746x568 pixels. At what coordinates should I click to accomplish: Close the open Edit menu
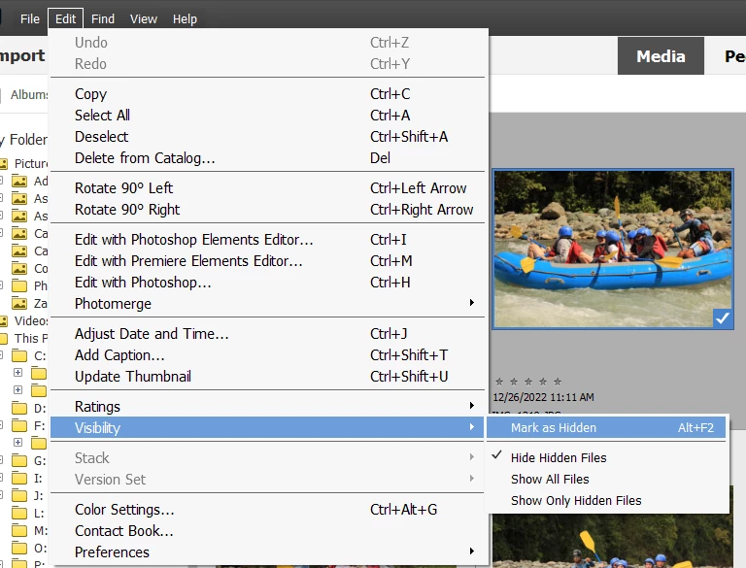click(65, 19)
